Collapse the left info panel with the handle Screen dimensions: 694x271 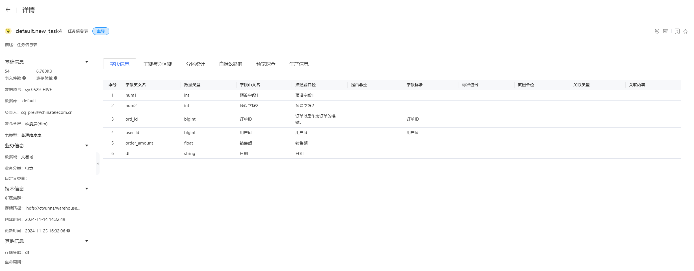coord(98,164)
